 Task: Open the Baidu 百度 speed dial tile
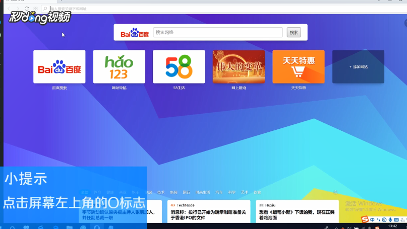pos(59,66)
